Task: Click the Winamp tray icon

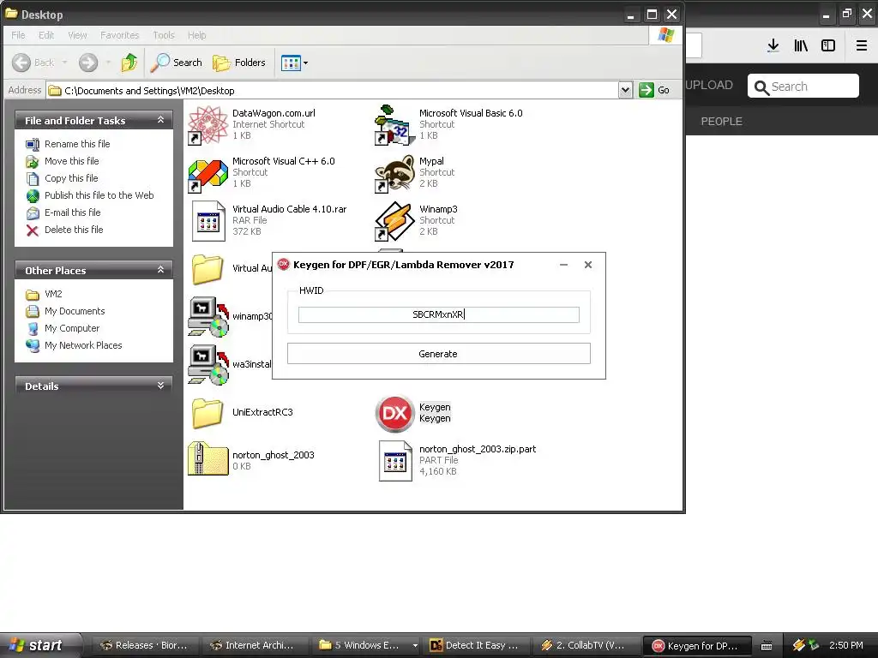Action: 798,646
